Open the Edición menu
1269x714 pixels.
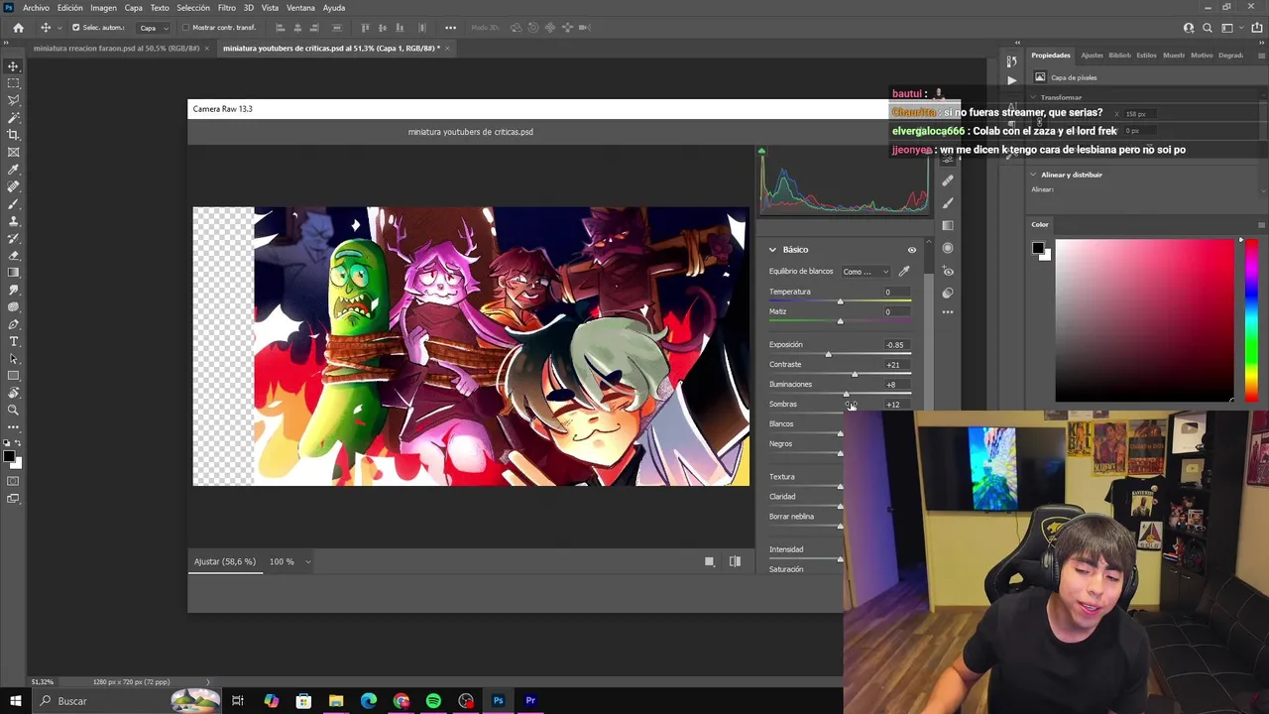[x=70, y=8]
